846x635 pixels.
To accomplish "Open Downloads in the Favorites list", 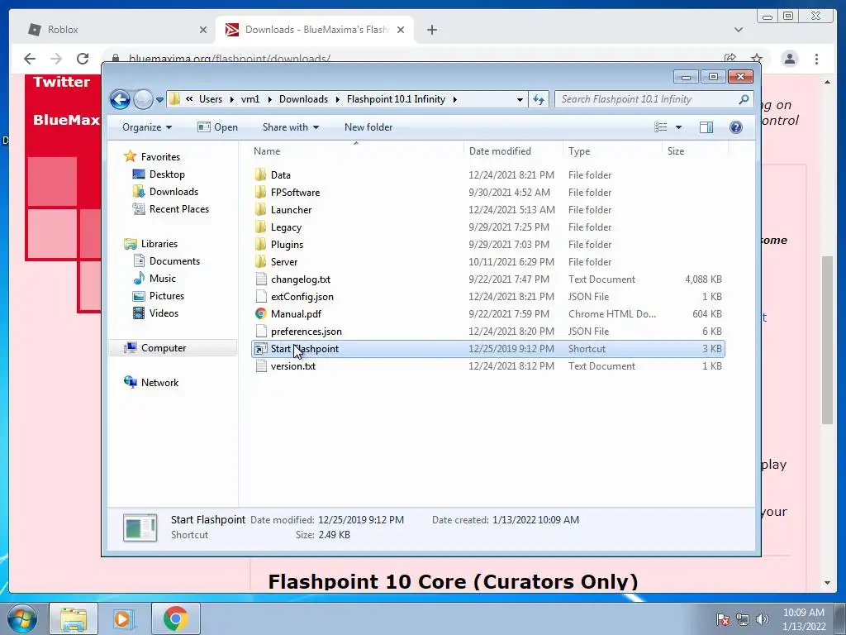I will [173, 192].
